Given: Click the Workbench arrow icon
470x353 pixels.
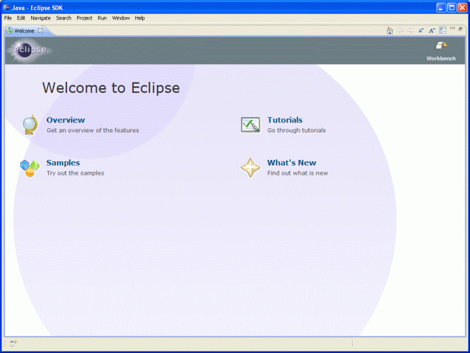Looking at the screenshot, I should 441,46.
